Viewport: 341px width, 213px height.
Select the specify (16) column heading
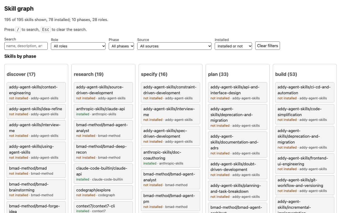154,74
